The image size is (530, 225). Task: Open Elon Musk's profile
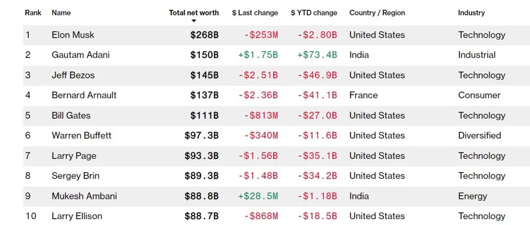(x=73, y=35)
